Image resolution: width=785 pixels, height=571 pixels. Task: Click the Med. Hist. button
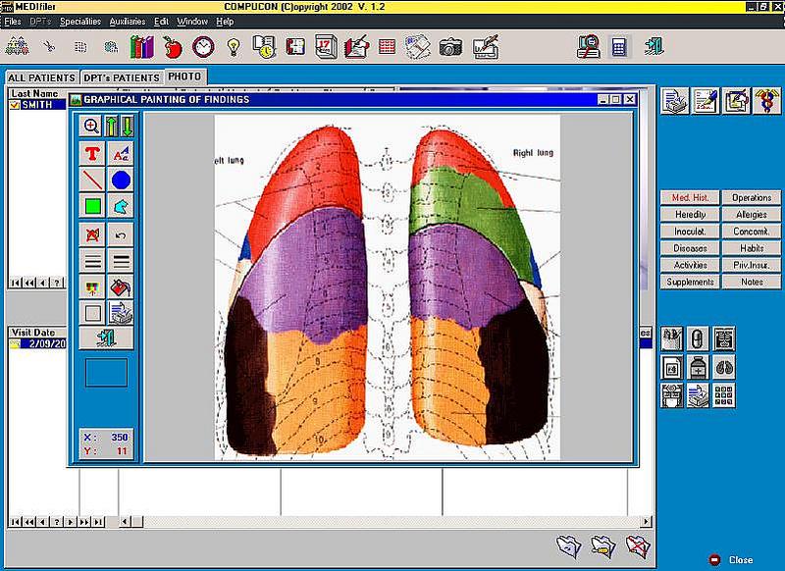point(690,197)
